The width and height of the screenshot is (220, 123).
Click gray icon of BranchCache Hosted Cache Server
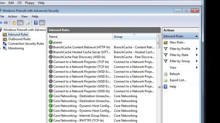click(51, 52)
